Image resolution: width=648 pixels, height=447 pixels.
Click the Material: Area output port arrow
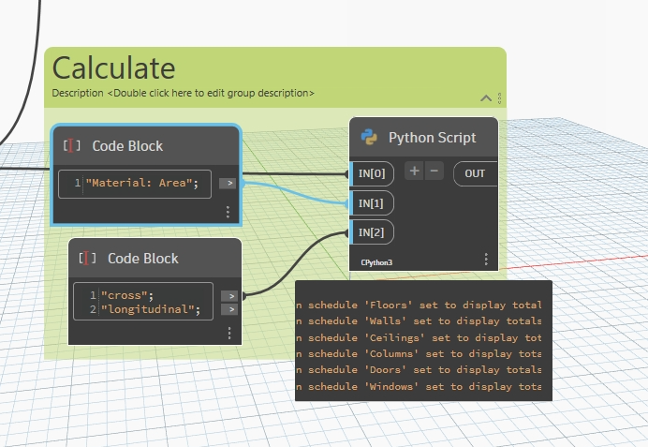(x=228, y=183)
